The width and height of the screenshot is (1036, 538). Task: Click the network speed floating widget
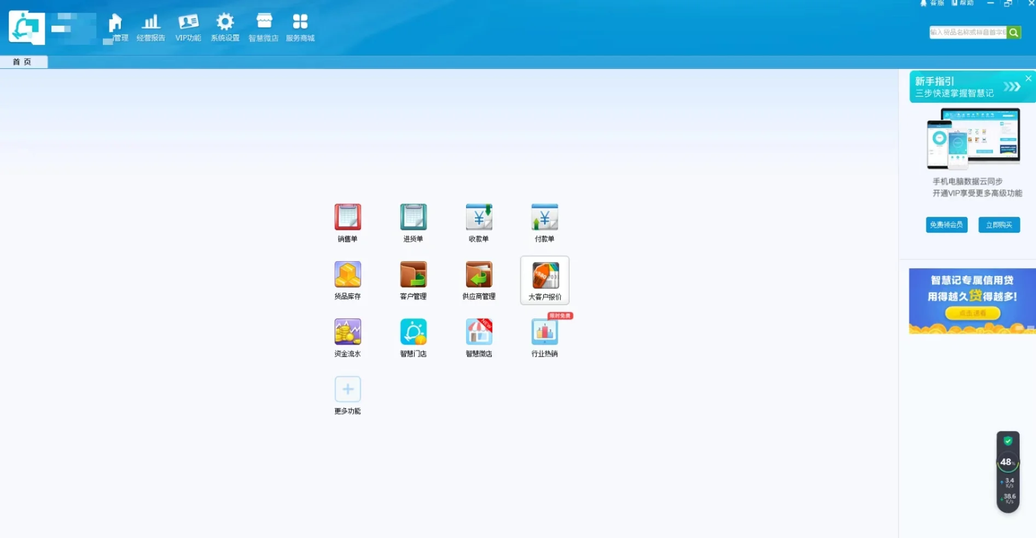point(1008,472)
